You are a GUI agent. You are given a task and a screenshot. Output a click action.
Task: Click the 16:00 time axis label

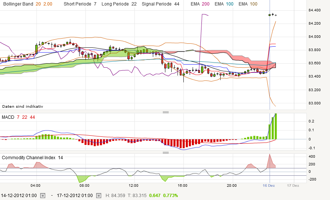pyautogui.click(x=182, y=186)
